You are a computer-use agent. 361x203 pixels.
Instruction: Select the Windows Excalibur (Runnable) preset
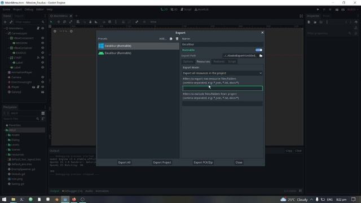tap(138, 46)
